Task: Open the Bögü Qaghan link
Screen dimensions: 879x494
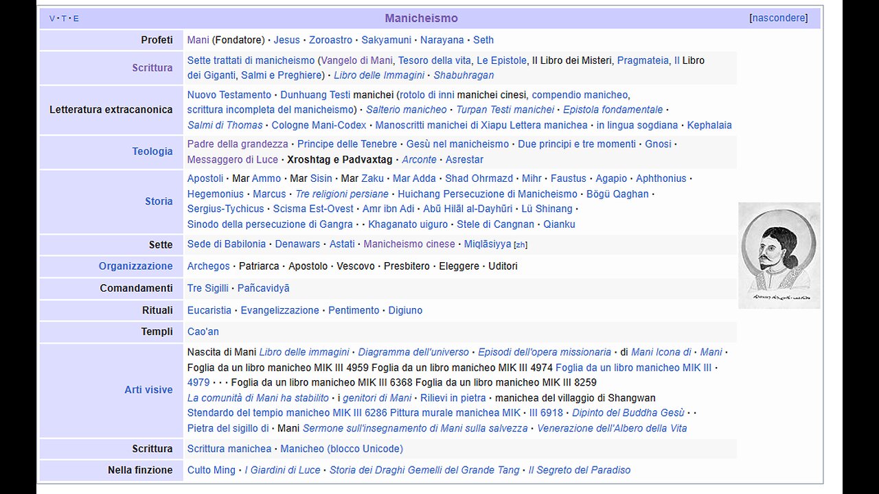Action: [x=617, y=194]
